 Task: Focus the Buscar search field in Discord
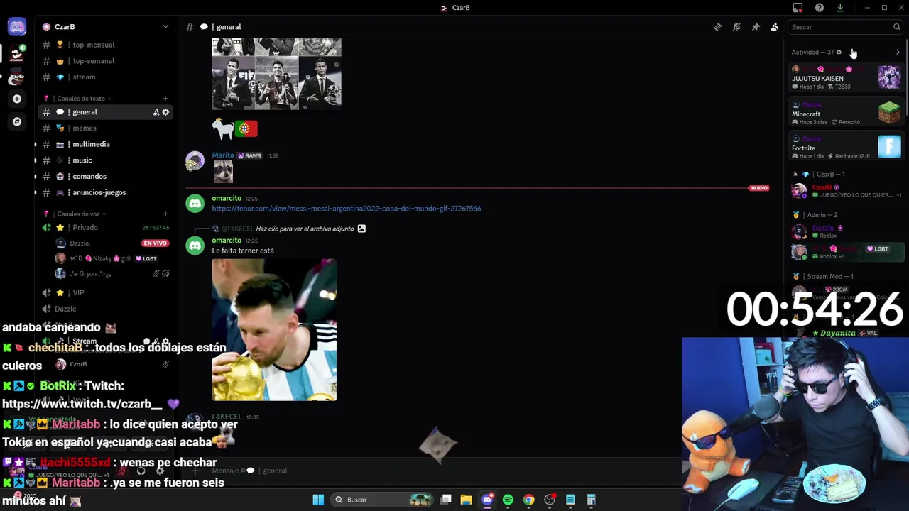(845, 27)
